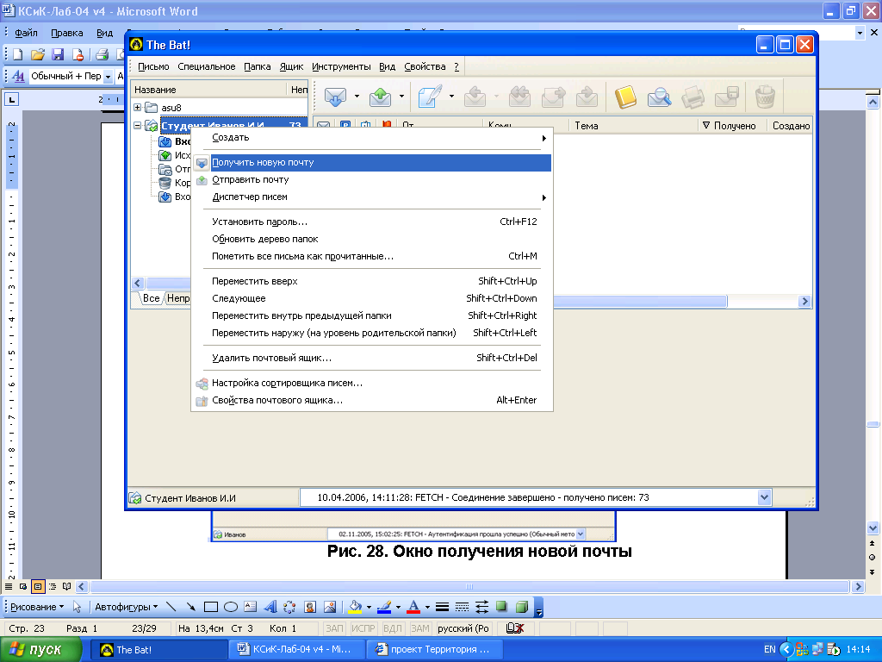Select the Line drawing tool in Word
The height and width of the screenshot is (662, 882).
(171, 607)
